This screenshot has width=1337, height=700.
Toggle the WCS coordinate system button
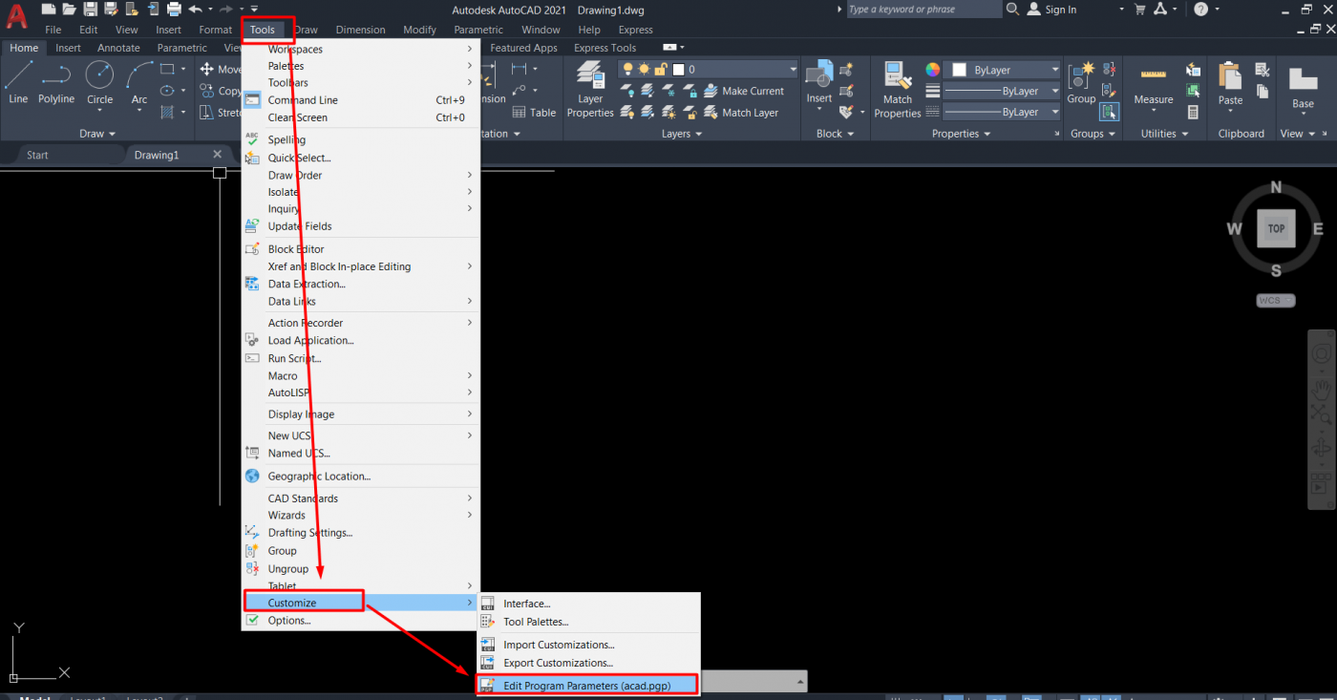coord(1275,301)
